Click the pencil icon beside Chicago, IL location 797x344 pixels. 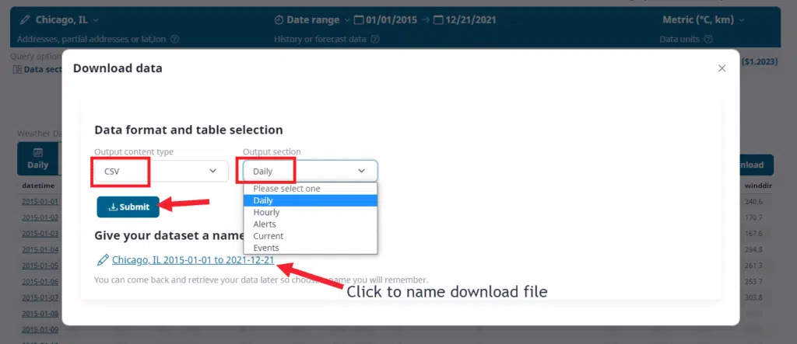(x=25, y=19)
